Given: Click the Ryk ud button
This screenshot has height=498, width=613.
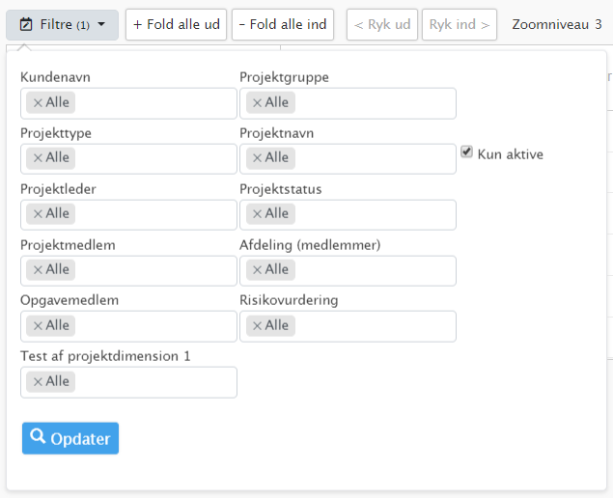Looking at the screenshot, I should click(382, 25).
